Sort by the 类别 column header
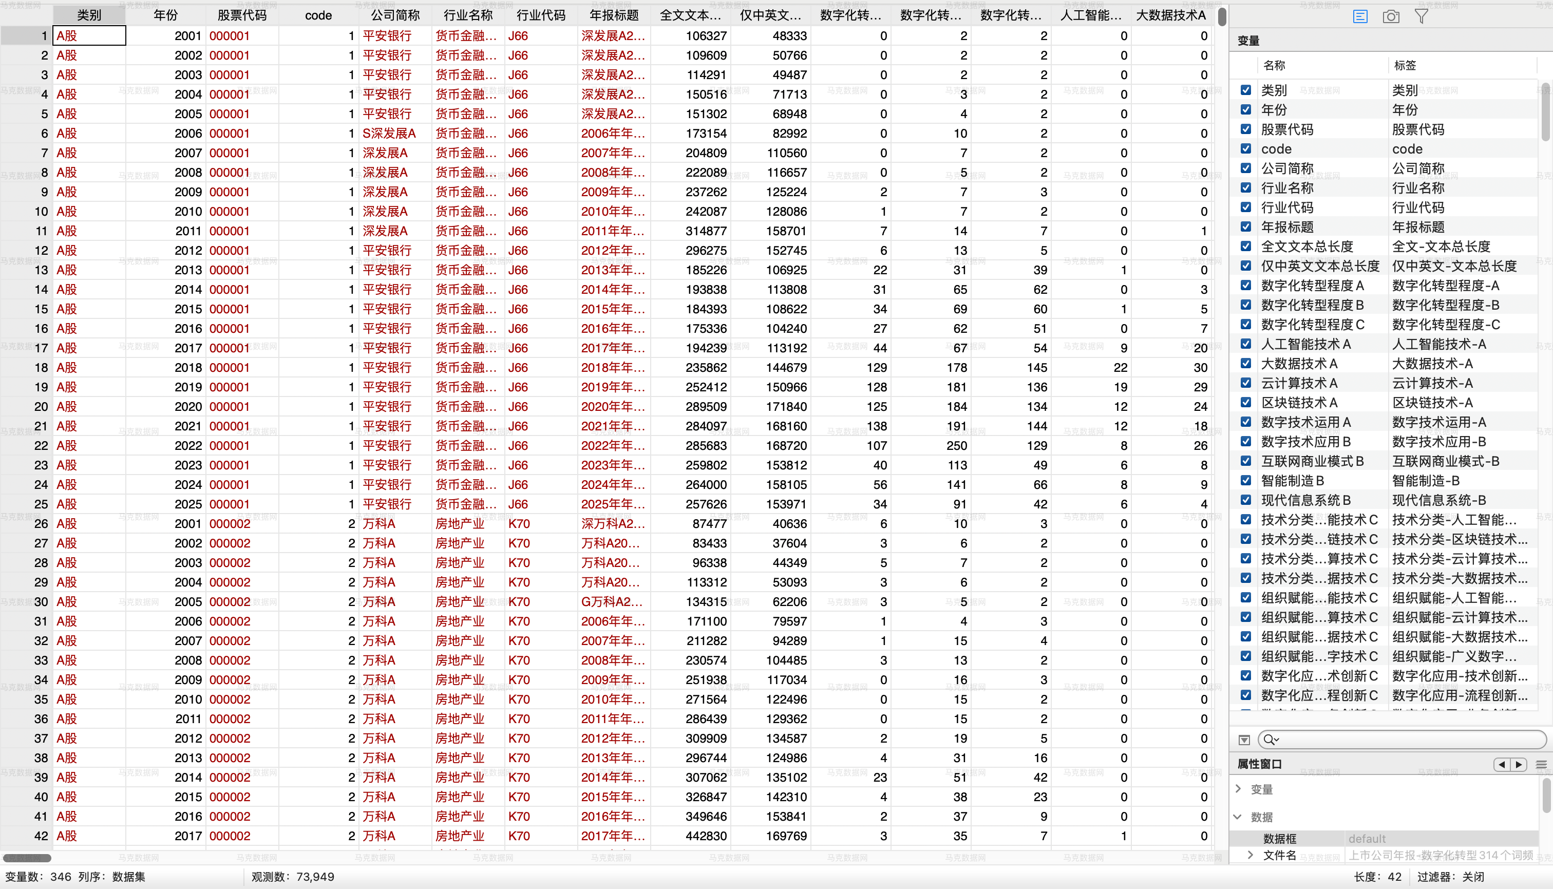 coord(89,15)
